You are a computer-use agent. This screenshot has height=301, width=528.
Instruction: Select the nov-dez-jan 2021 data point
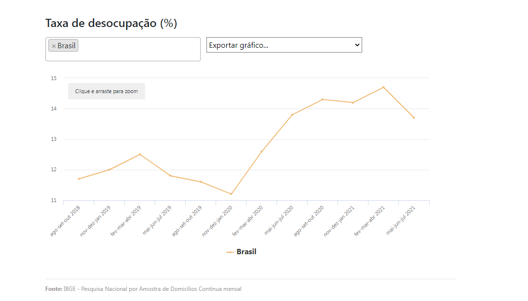(353, 103)
